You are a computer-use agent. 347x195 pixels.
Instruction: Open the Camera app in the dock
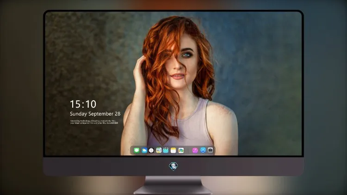pyautogui.click(x=211, y=150)
